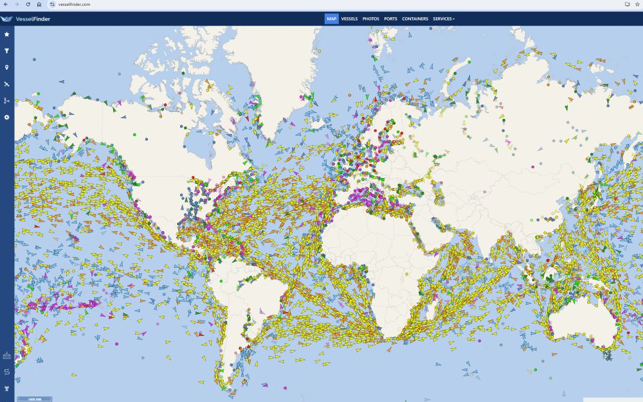
Task: Toggle AIS stations with the antenna icon
Action: click(x=6, y=387)
